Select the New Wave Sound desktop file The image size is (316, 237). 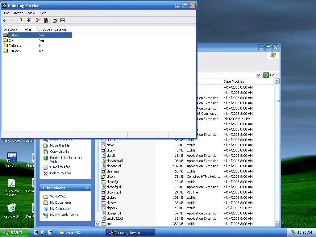[x=12, y=188]
